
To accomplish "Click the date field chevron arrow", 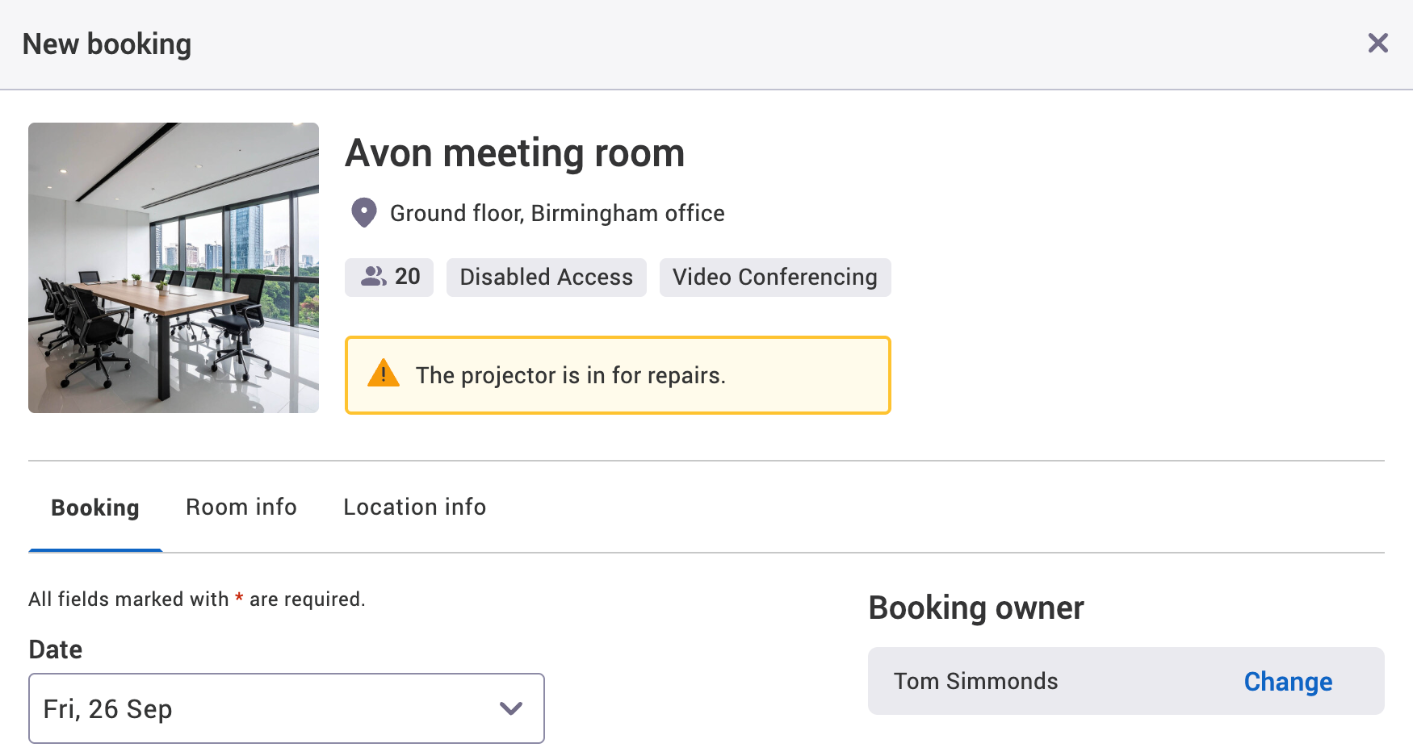I will pyautogui.click(x=509, y=708).
